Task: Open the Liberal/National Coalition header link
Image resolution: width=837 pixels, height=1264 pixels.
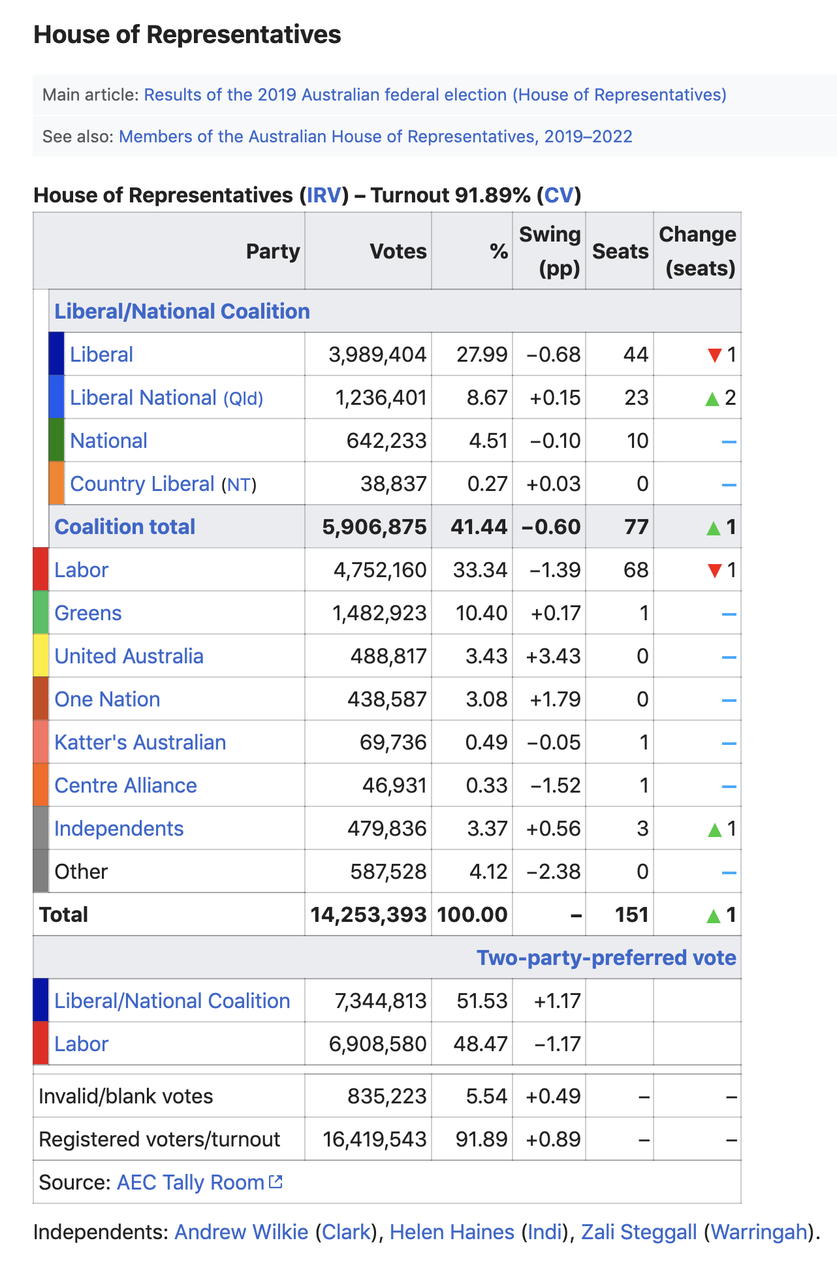Action: click(x=182, y=311)
